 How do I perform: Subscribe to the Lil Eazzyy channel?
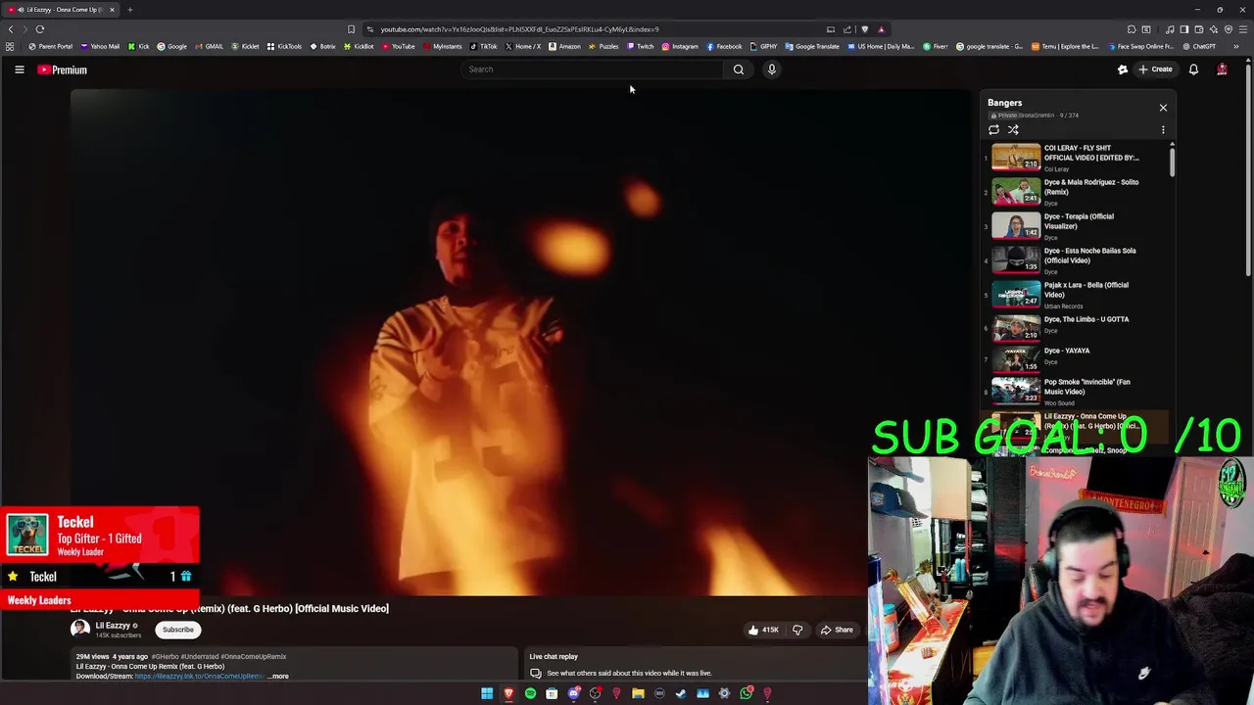tap(178, 630)
